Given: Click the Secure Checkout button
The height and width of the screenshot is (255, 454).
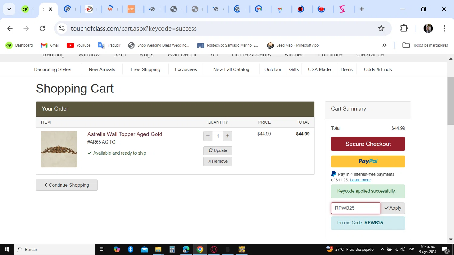Looking at the screenshot, I should (x=368, y=144).
